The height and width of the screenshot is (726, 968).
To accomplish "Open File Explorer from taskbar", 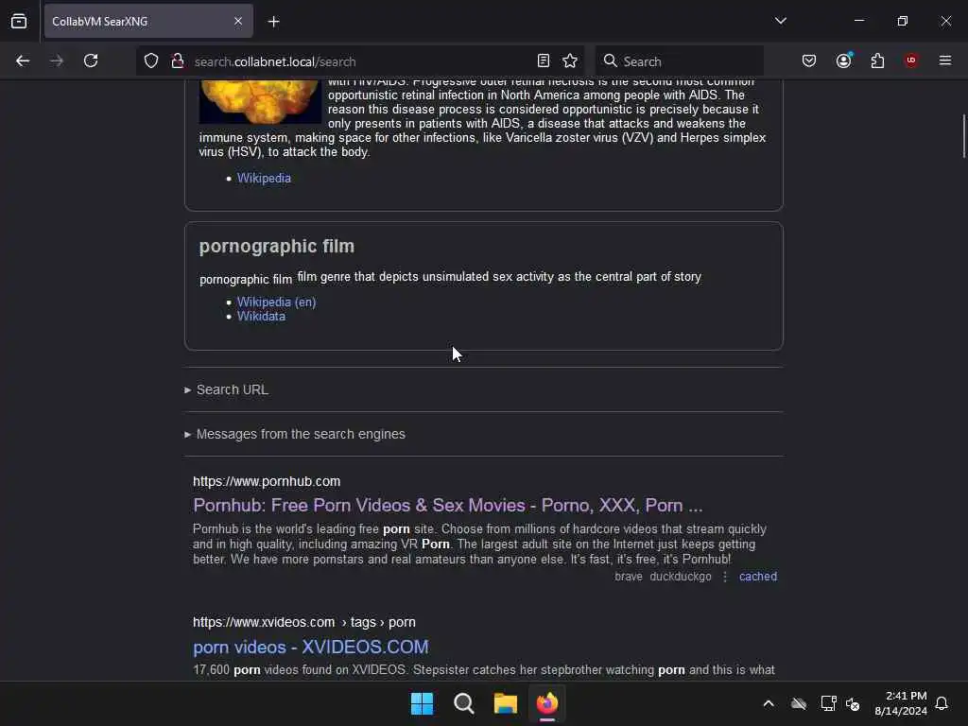I will [x=505, y=703].
